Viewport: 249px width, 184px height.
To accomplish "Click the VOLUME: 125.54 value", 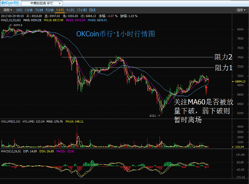I will coord(33,121).
